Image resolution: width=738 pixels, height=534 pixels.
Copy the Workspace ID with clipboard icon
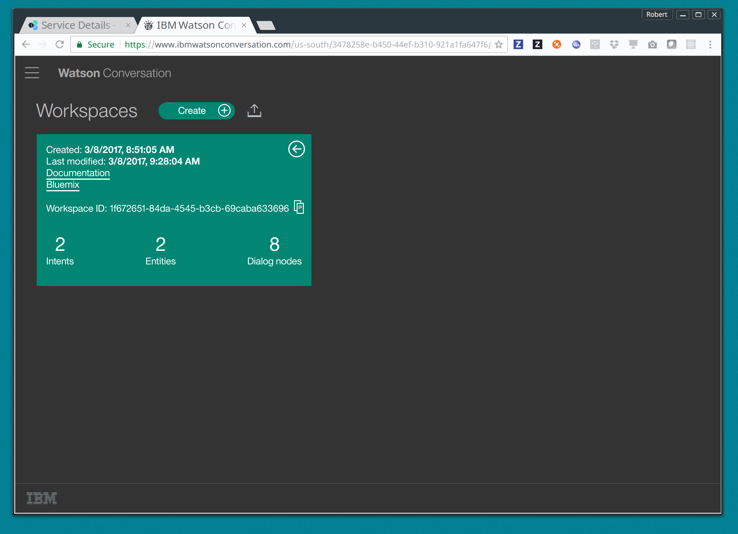point(299,207)
